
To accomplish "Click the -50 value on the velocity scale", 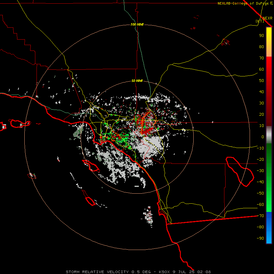I will point(260,193).
